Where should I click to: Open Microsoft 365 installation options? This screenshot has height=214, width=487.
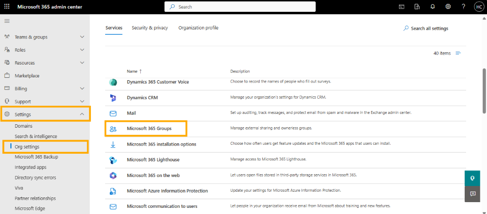click(x=162, y=144)
